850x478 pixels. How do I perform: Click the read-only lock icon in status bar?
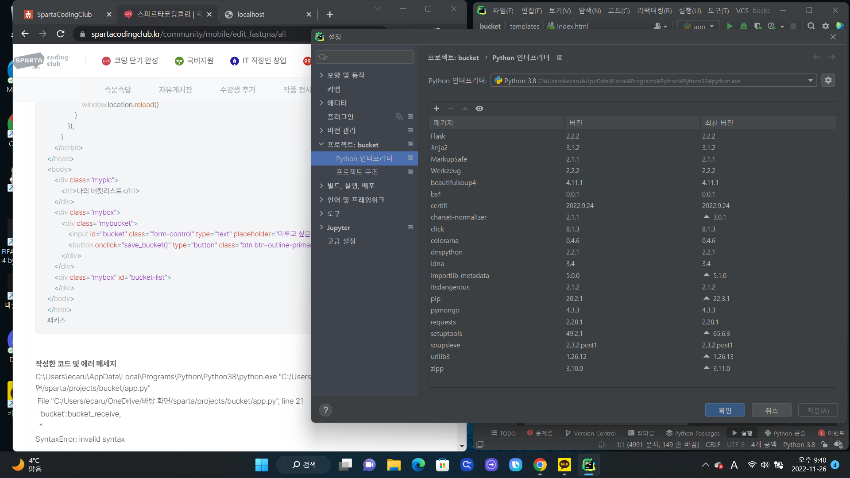[824, 444]
